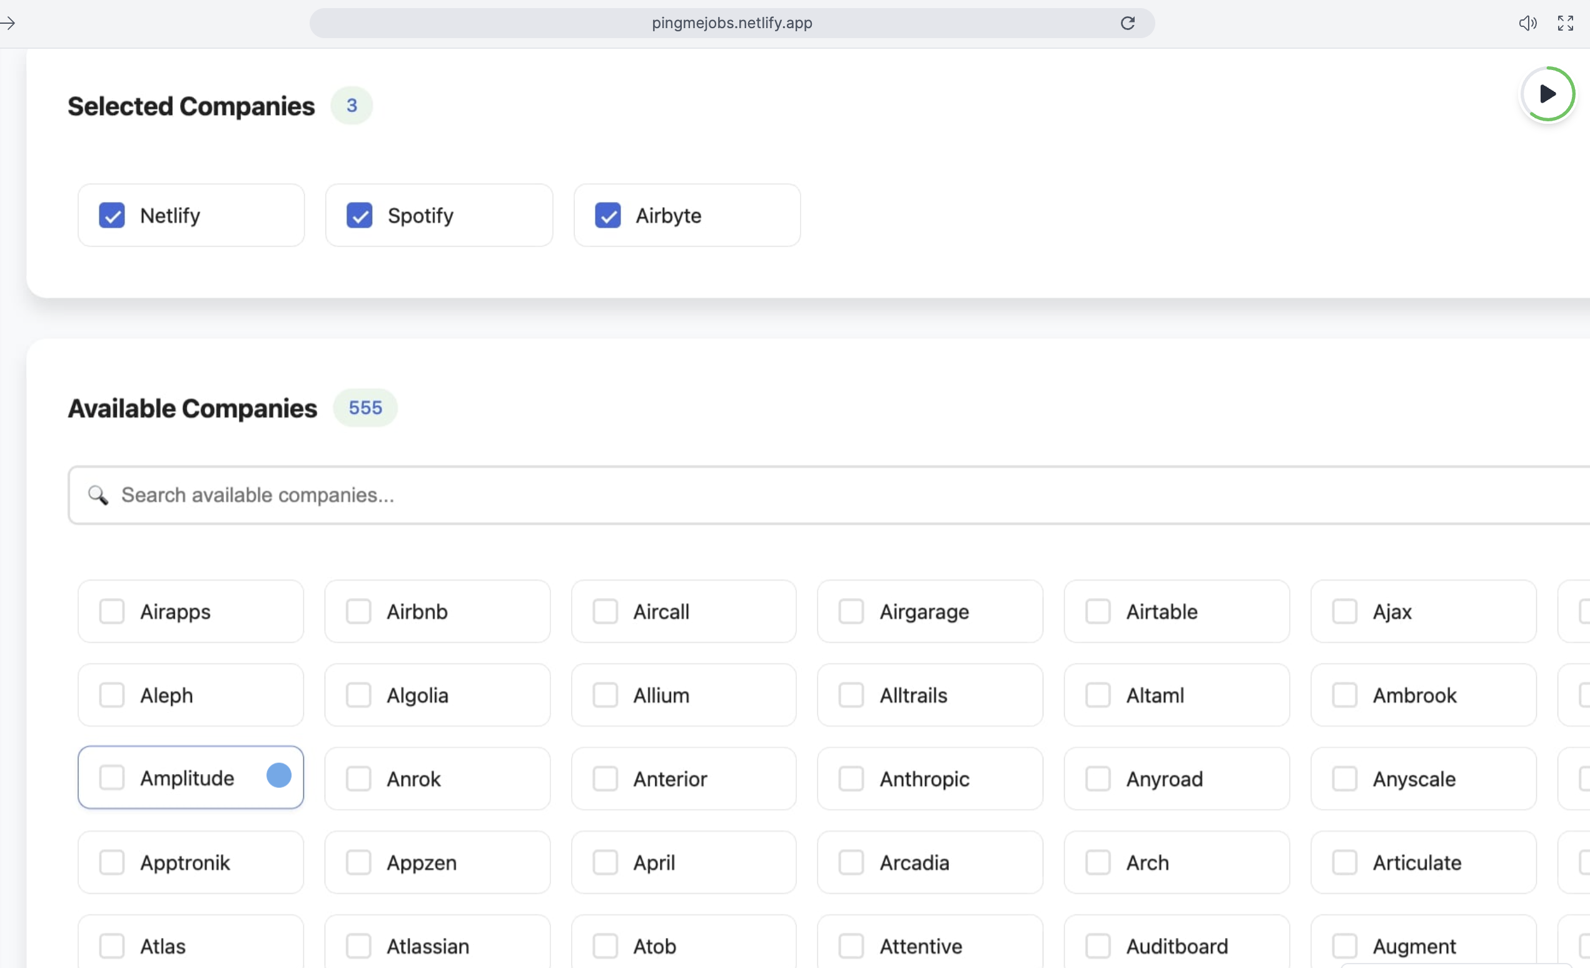Click the Selected Companies heading

coord(191,106)
